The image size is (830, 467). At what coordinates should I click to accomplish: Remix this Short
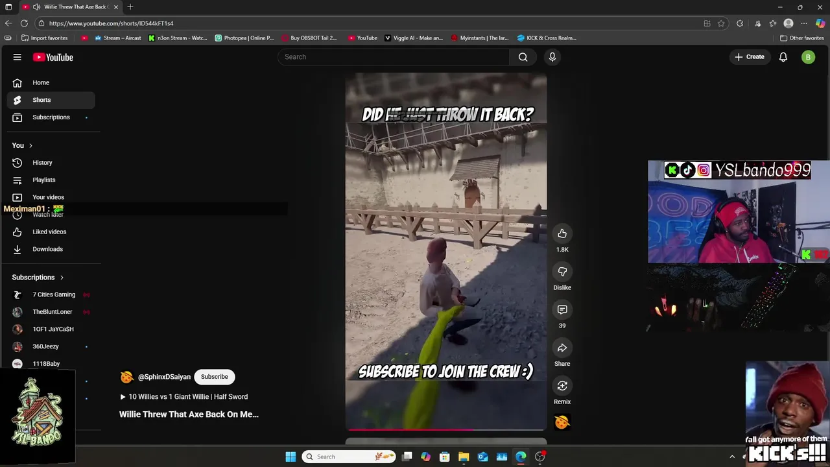pos(562,386)
